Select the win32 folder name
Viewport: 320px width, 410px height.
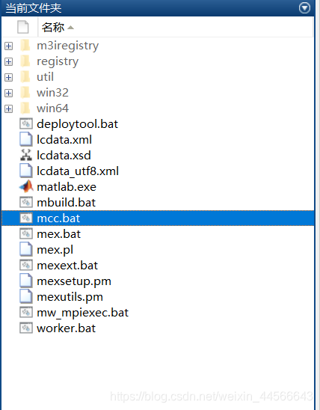point(52,93)
